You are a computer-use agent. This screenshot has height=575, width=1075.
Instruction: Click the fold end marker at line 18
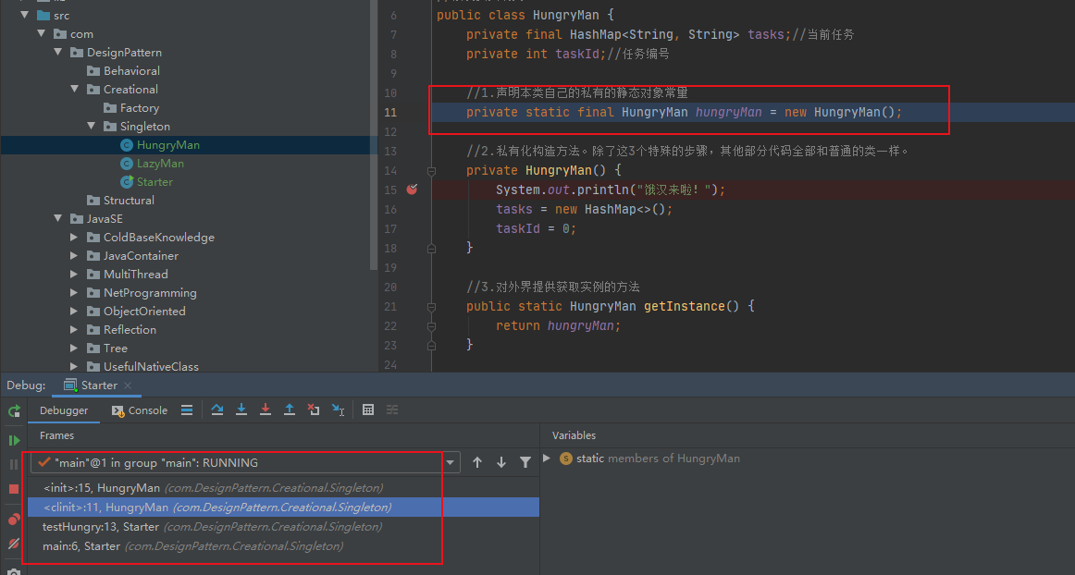tap(431, 248)
